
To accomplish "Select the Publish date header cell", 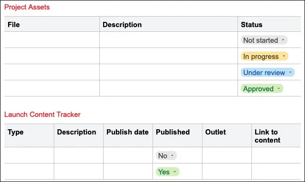I will [128, 135].
